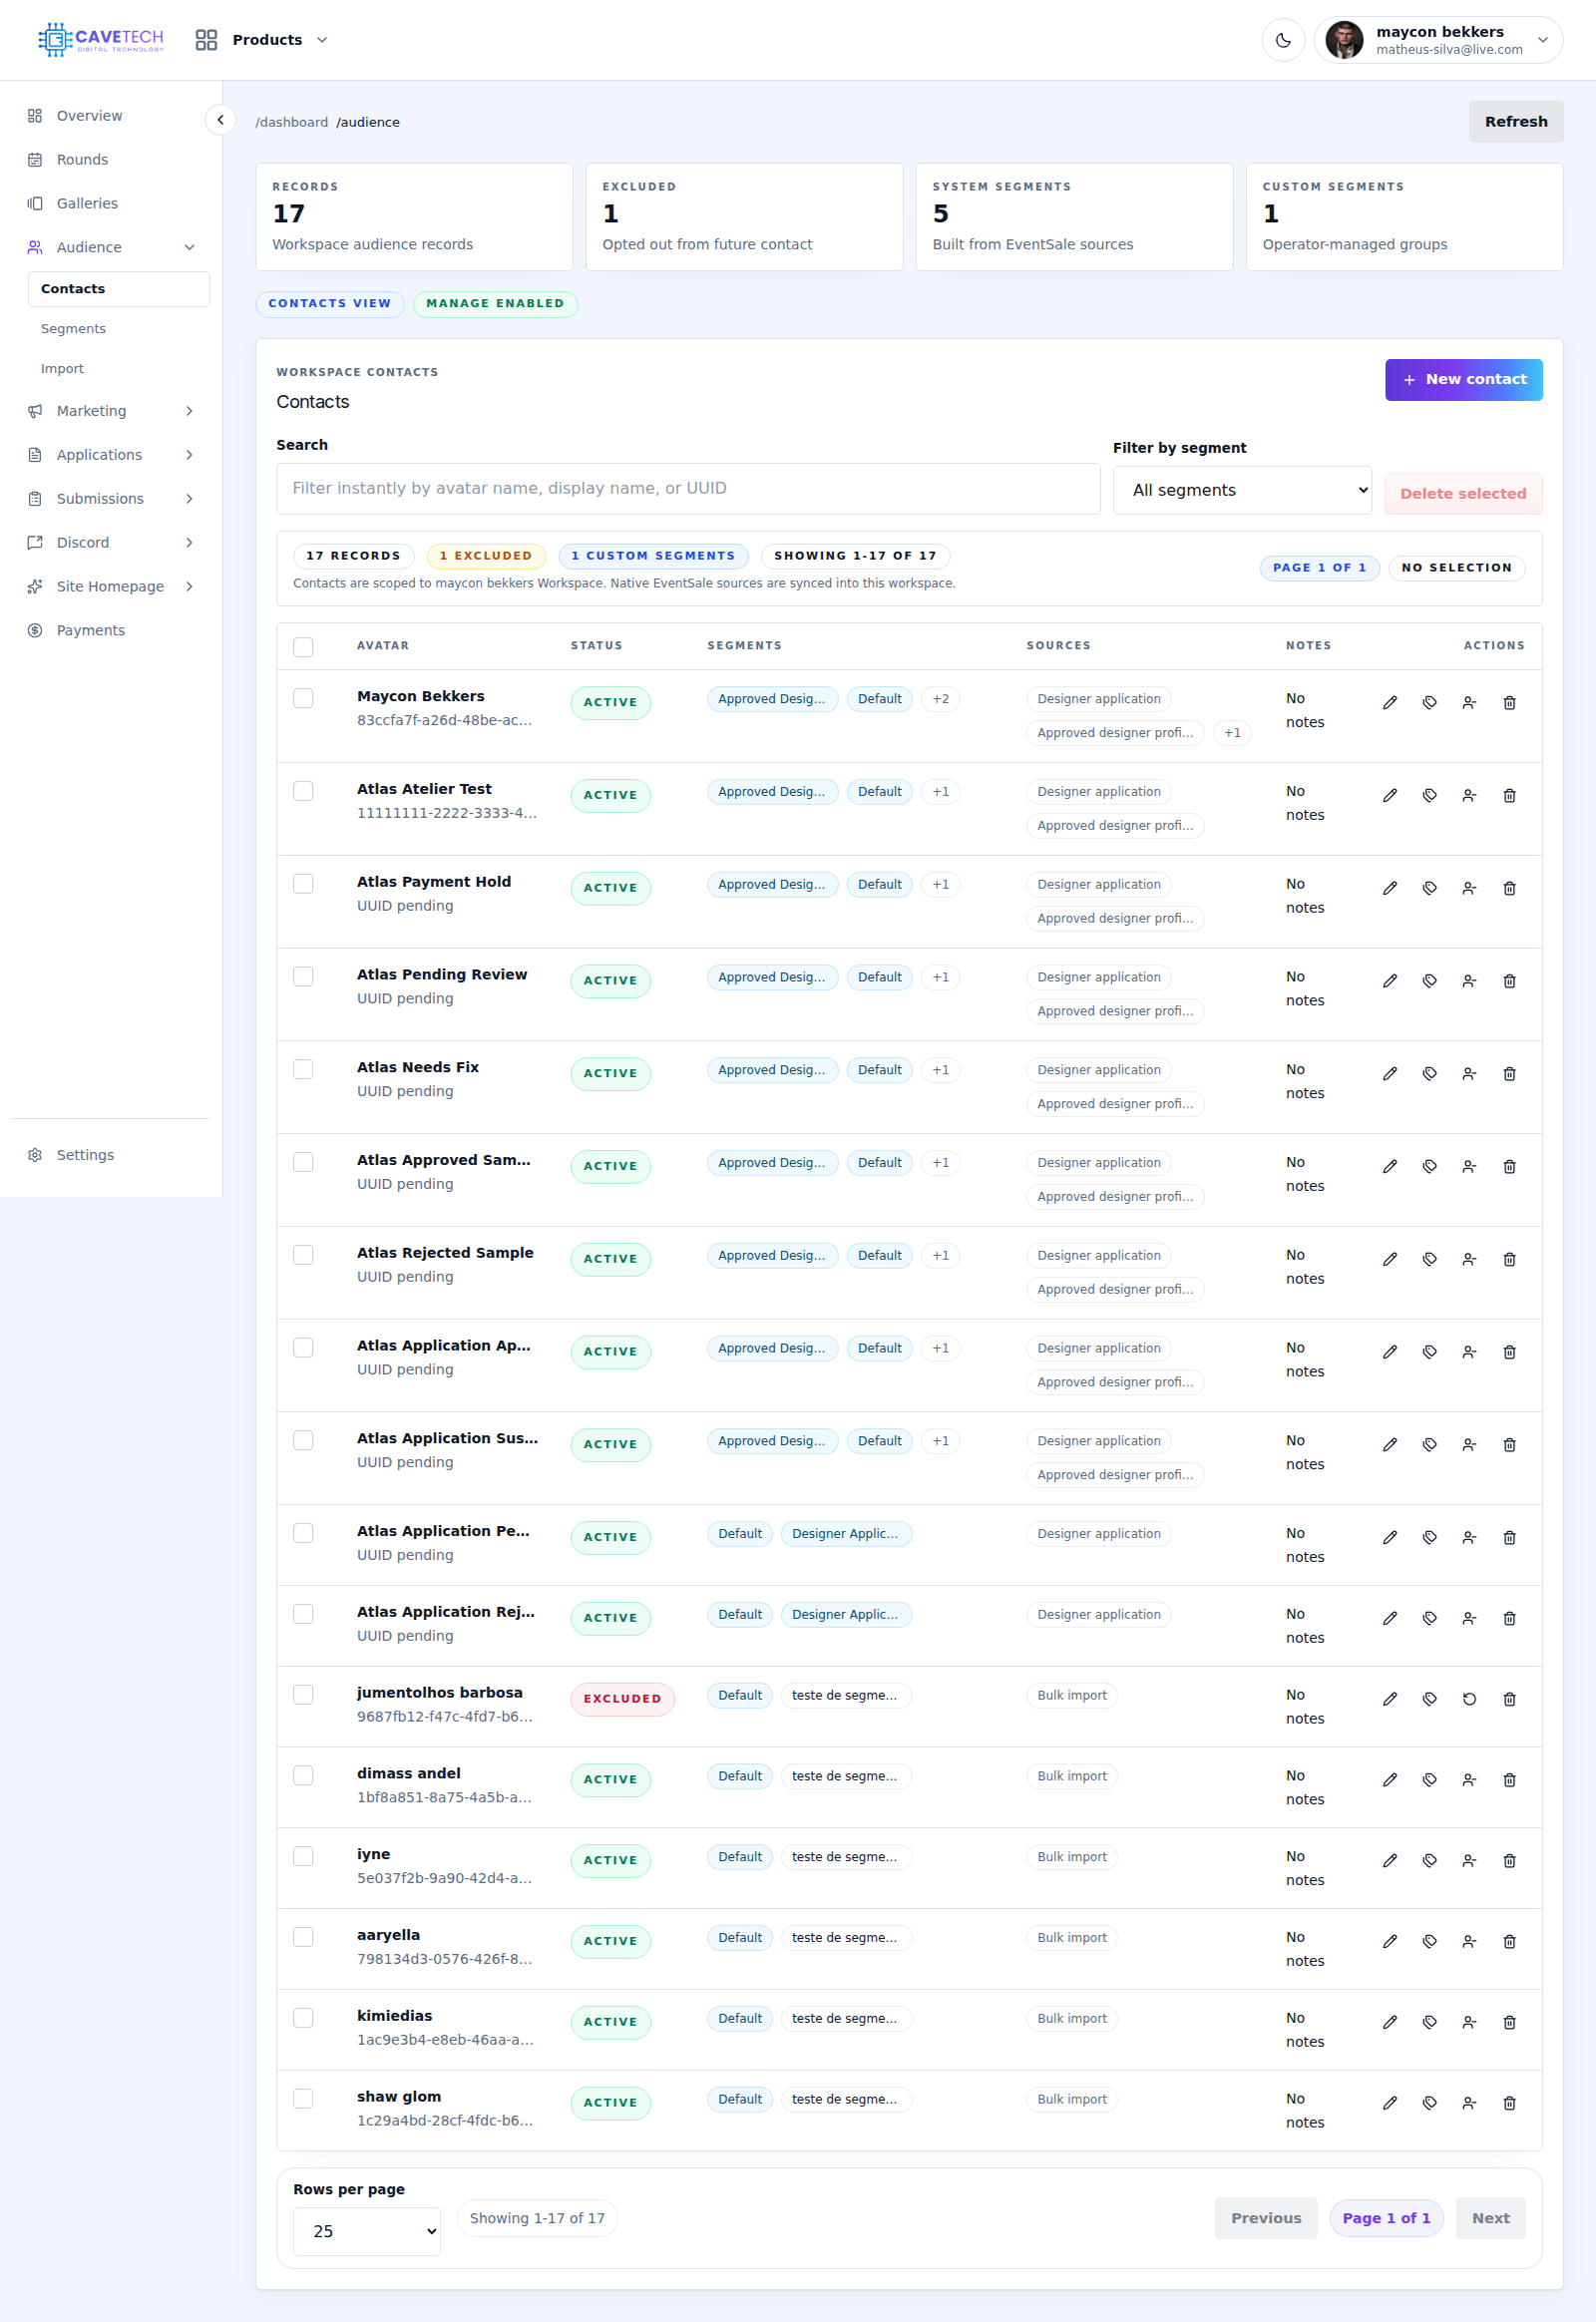The height and width of the screenshot is (2322, 1596).
Task: Expand the Site Homepage sidebar section
Action: [189, 587]
